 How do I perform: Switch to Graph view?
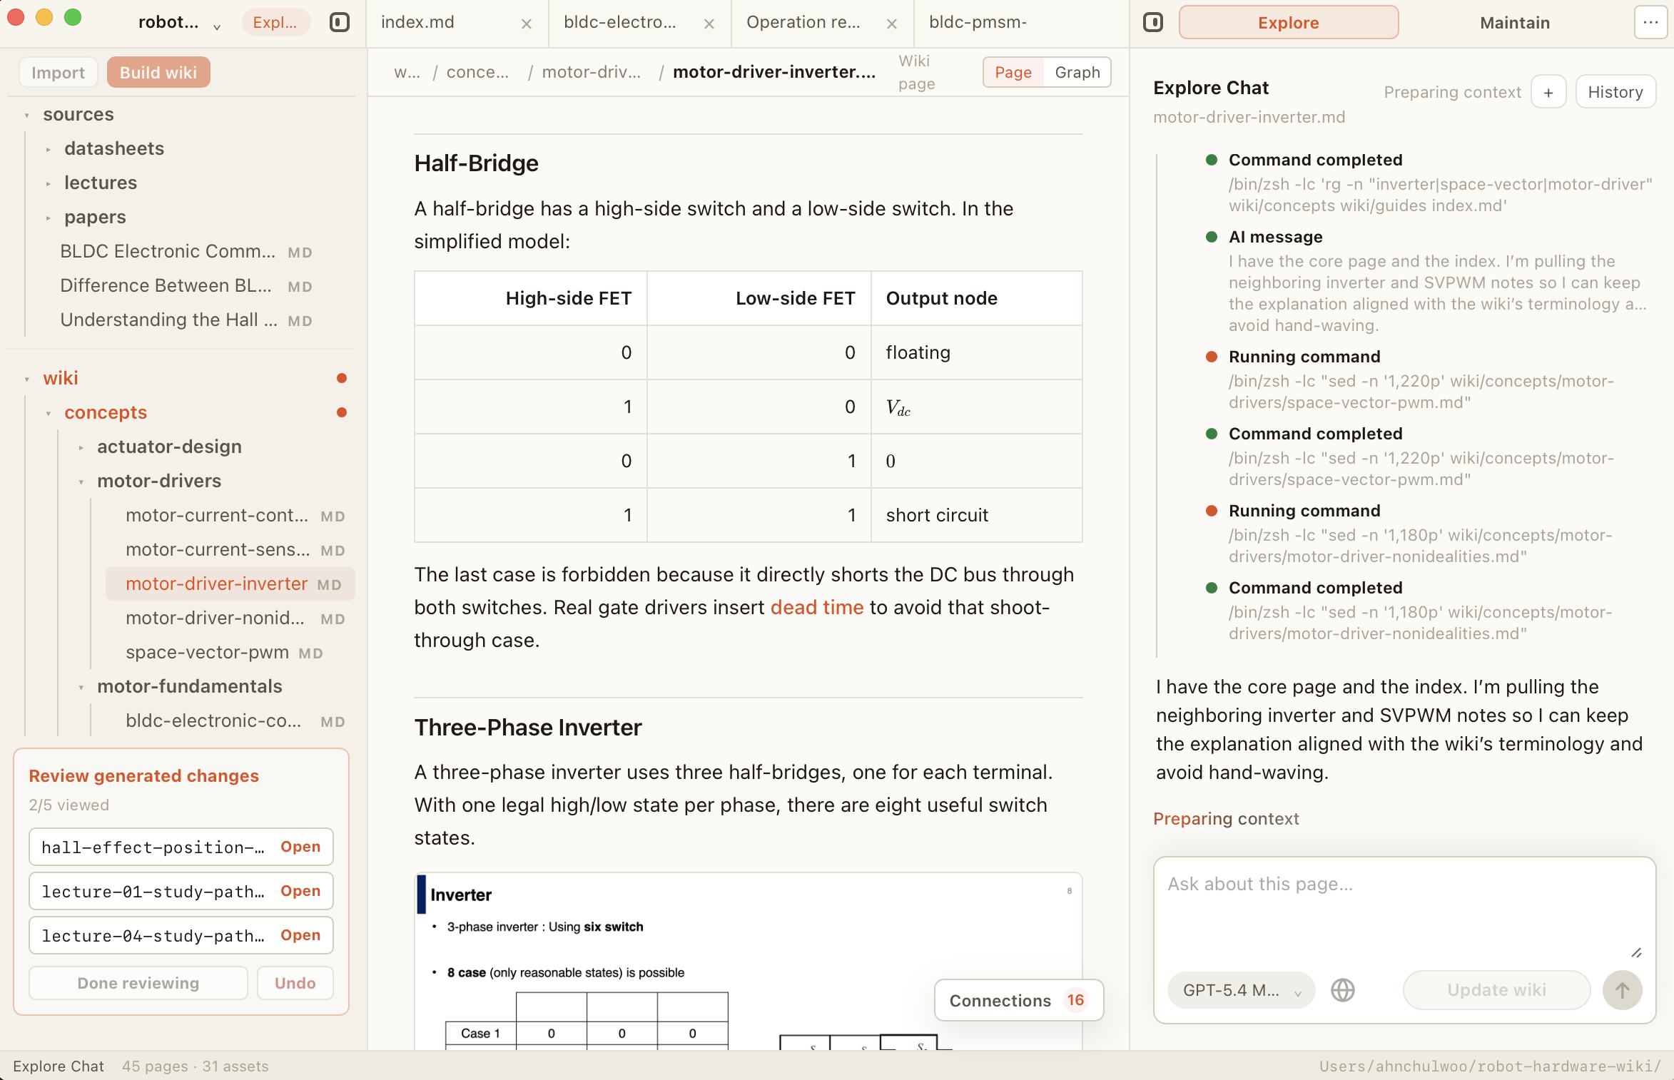(x=1077, y=72)
